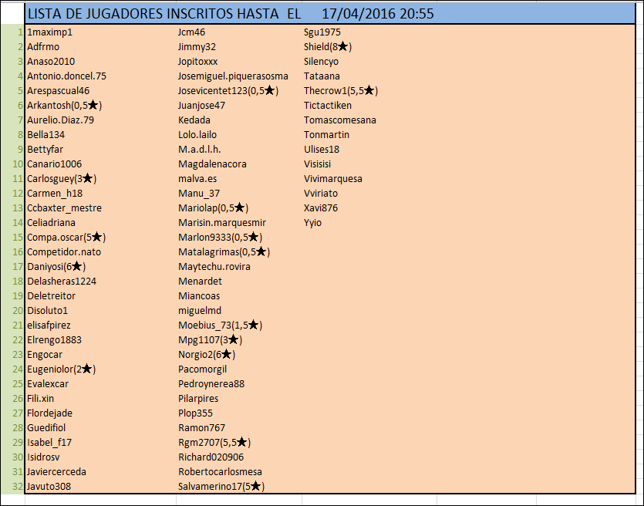This screenshot has height=506, width=644.
Task: Select the Robertocarlosmesa entry
Action: 221,471
